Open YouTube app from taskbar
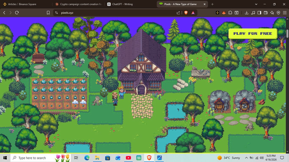 point(128,158)
